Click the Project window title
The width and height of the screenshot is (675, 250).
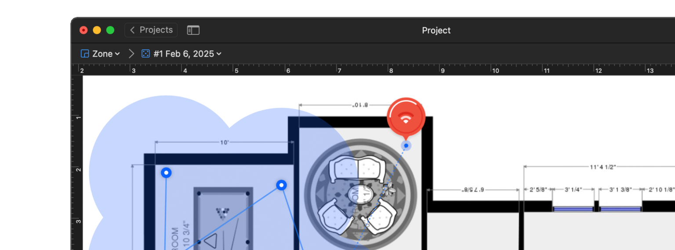click(436, 30)
